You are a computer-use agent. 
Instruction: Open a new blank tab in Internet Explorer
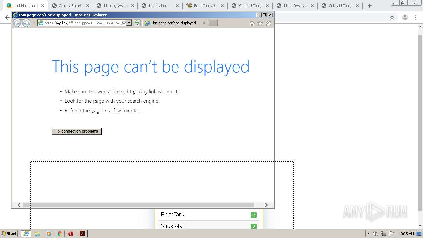(x=213, y=23)
